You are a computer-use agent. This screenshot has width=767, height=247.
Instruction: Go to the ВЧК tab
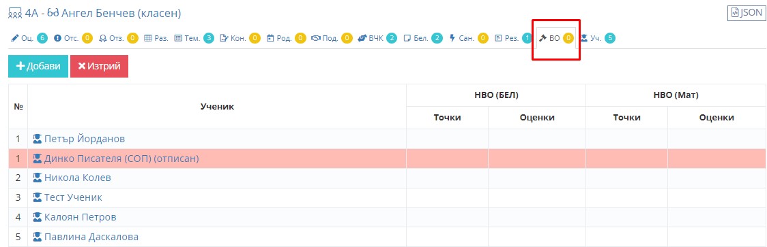(377, 38)
